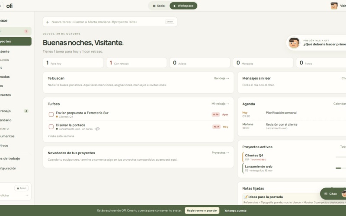Image resolution: width=346 pixels, height=216 pixels.
Task: Switch to the Social tab
Action: point(159,6)
